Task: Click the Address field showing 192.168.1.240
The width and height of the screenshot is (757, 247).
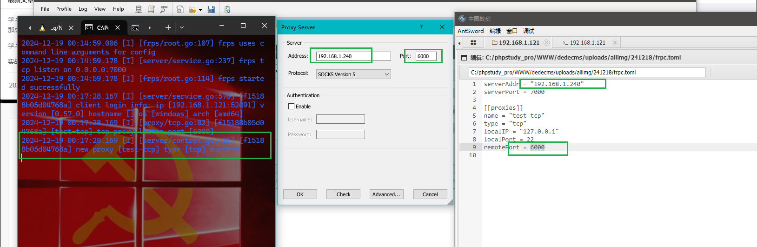Action: pos(353,56)
